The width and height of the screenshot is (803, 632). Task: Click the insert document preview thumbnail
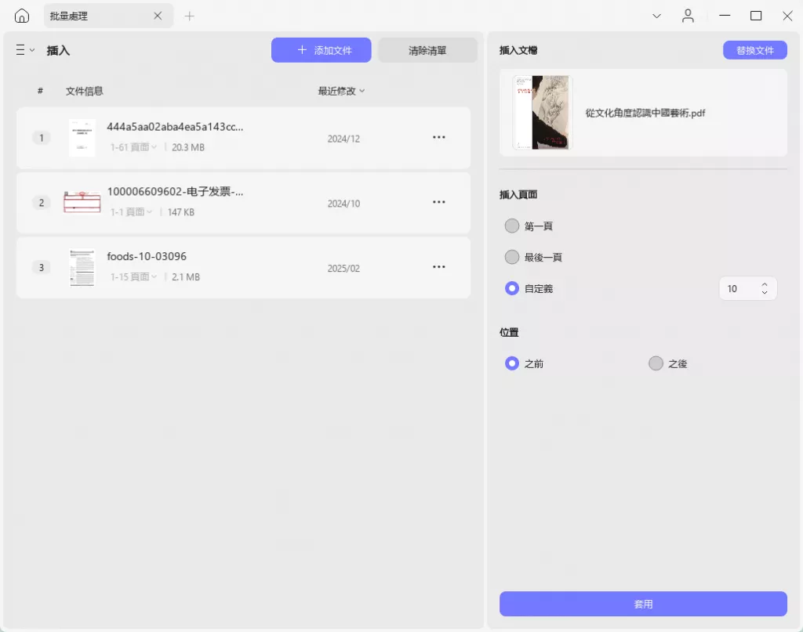pos(542,113)
